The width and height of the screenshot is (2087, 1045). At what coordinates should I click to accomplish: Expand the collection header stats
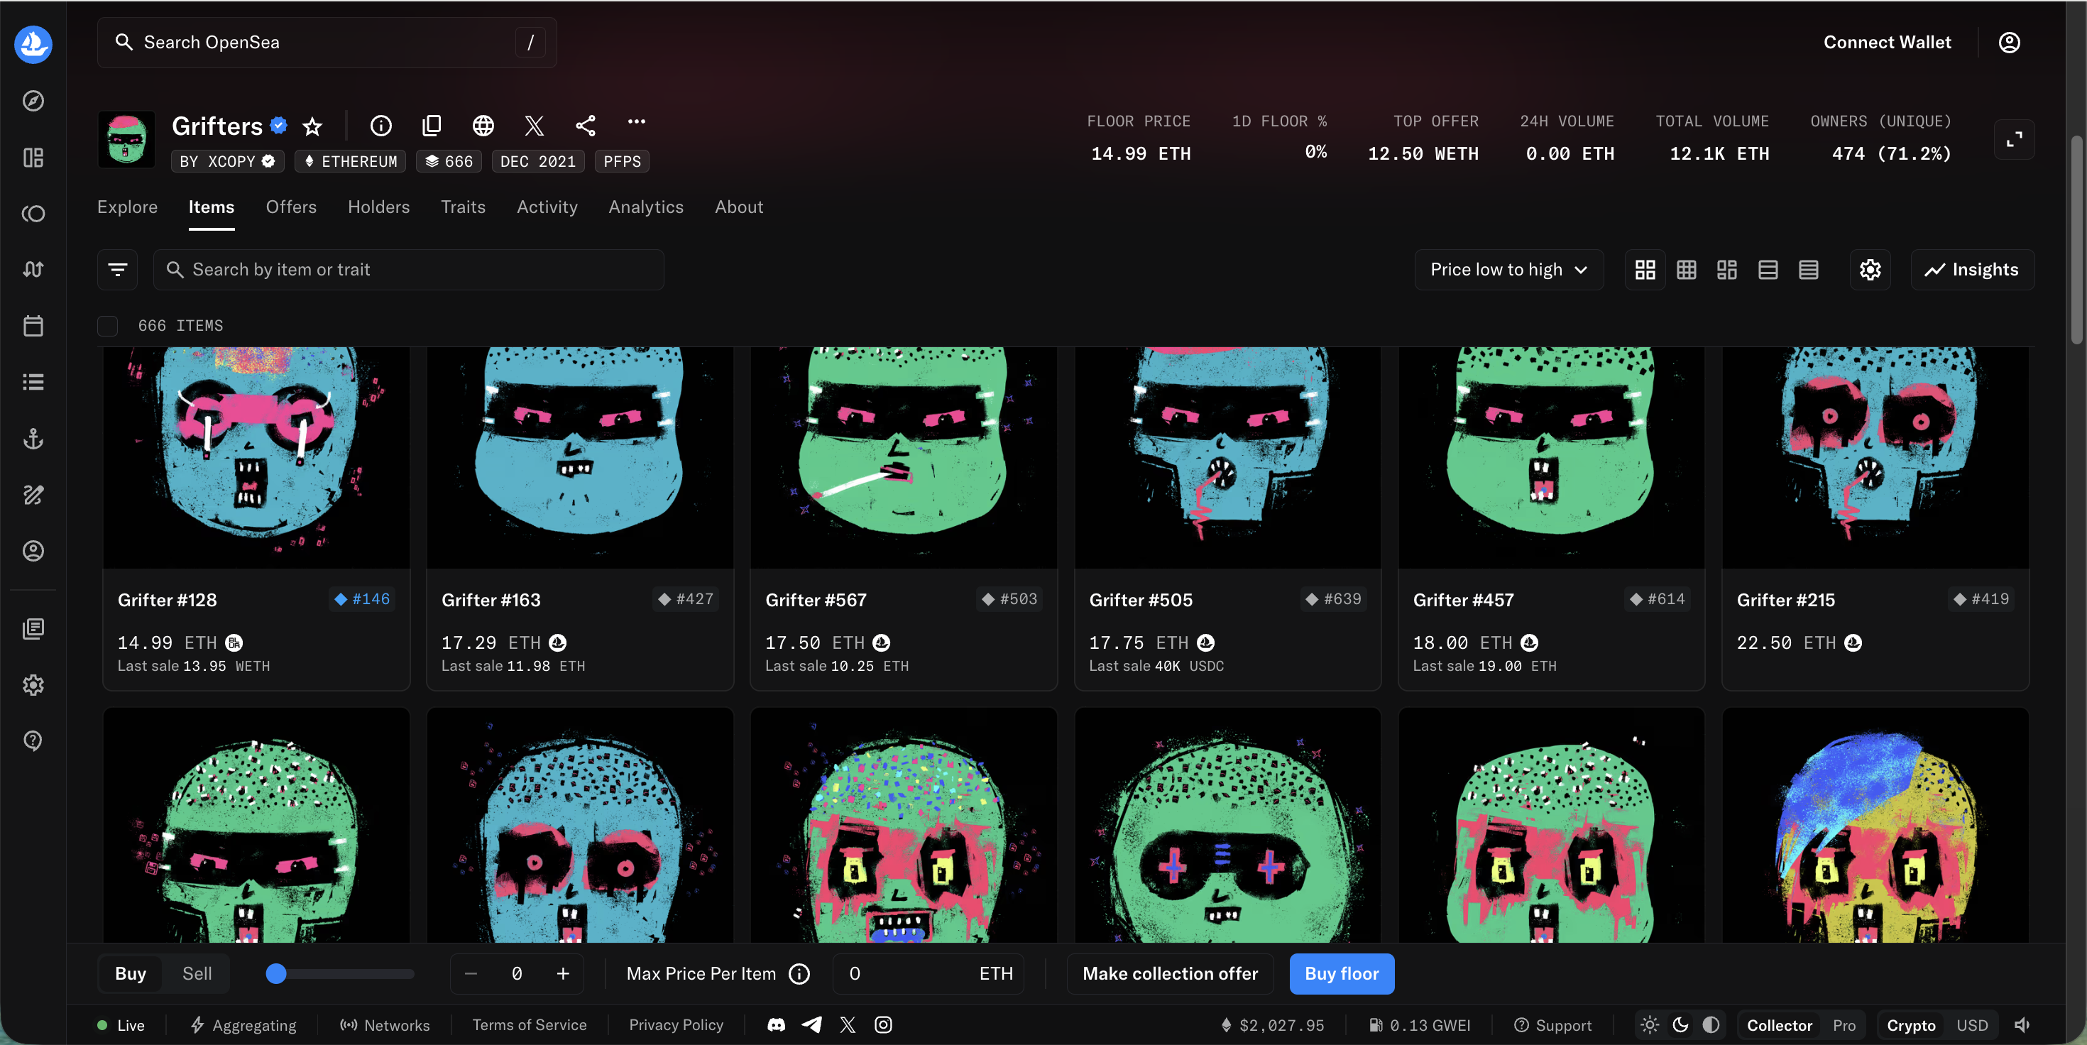[x=2013, y=140]
